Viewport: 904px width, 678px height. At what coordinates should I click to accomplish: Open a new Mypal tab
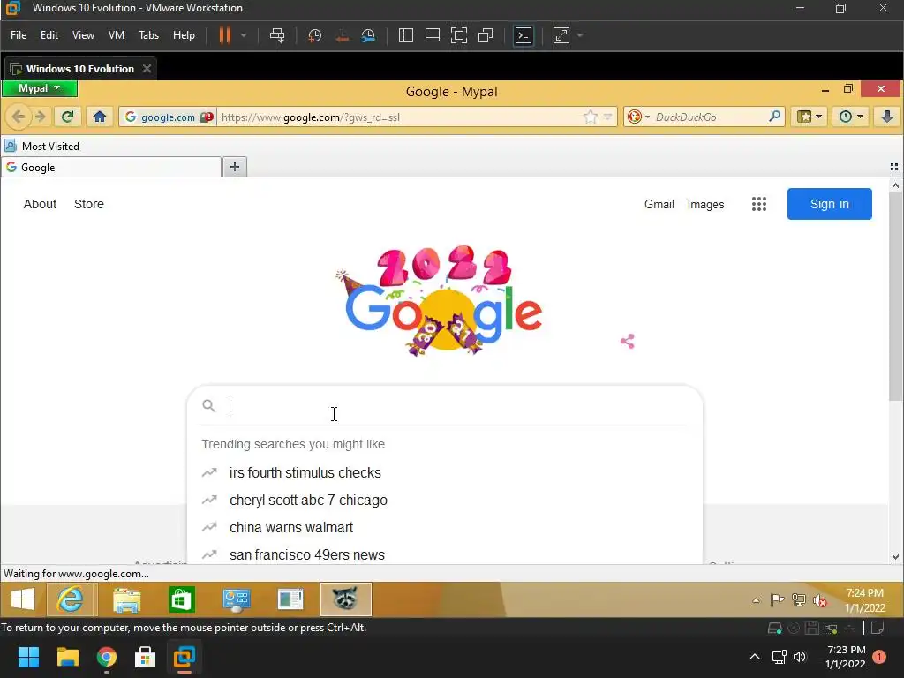(x=235, y=167)
